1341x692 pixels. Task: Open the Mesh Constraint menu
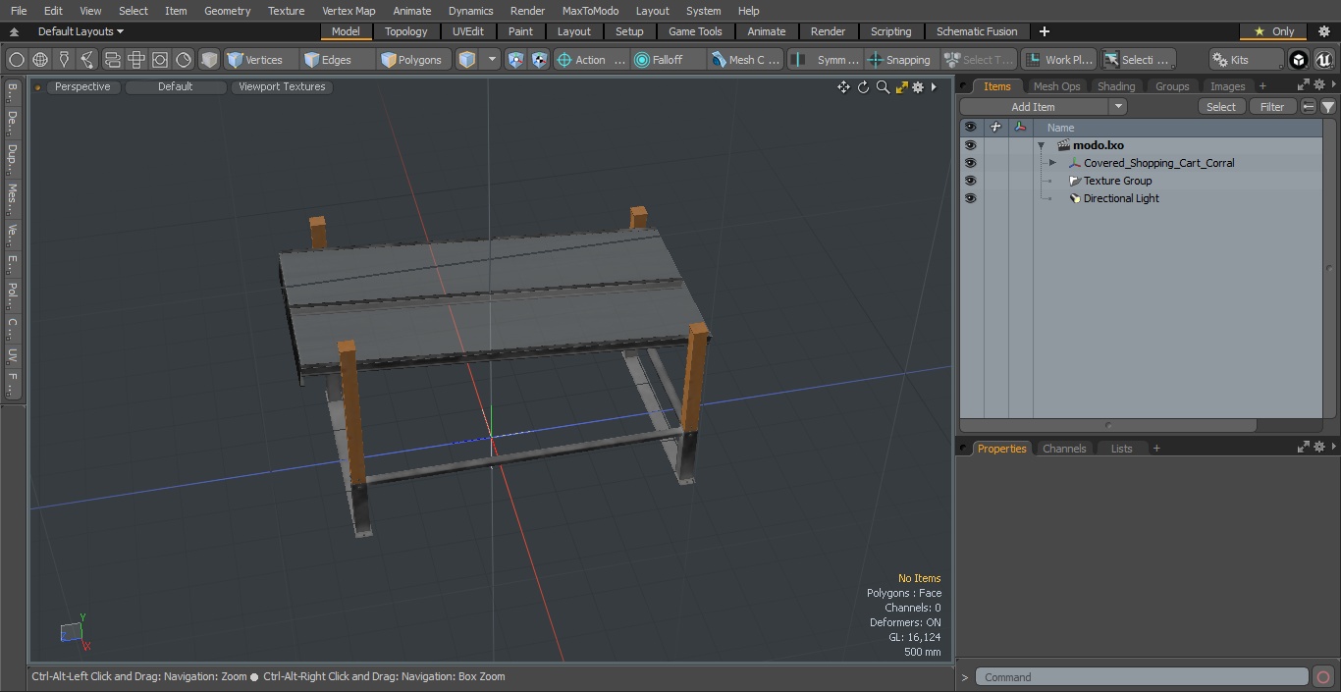coord(746,60)
